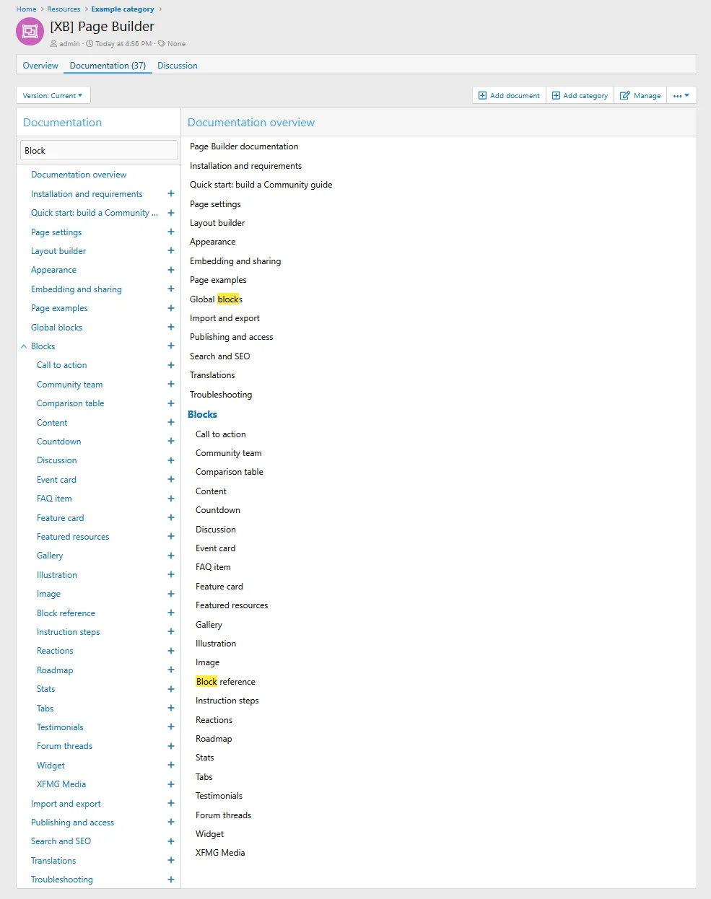Select the Documentation (37) tab
The width and height of the screenshot is (711, 899).
coord(108,66)
